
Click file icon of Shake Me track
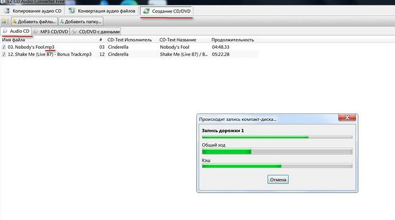[x=4, y=54]
